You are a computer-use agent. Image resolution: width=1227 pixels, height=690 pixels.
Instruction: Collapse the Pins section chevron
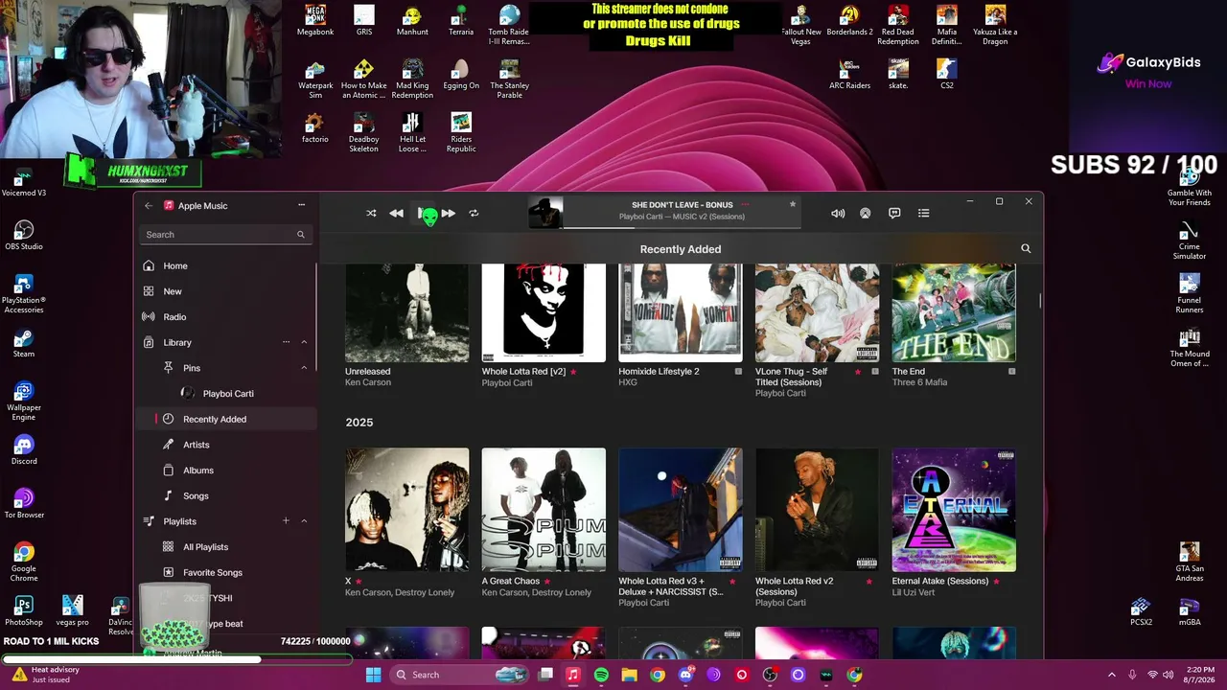tap(304, 368)
